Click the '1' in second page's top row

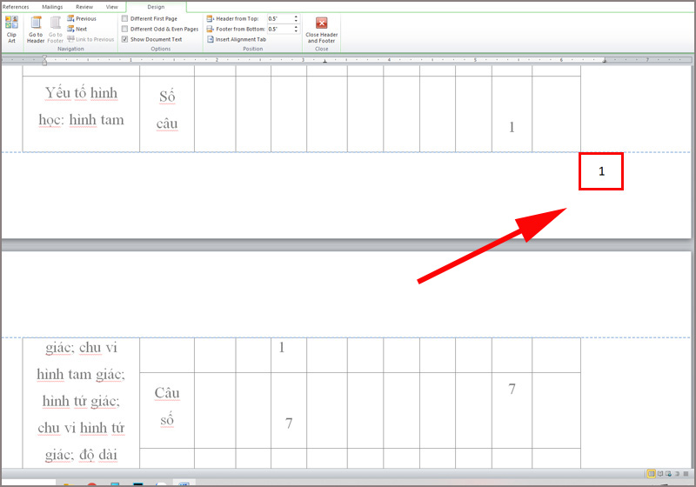tap(281, 348)
